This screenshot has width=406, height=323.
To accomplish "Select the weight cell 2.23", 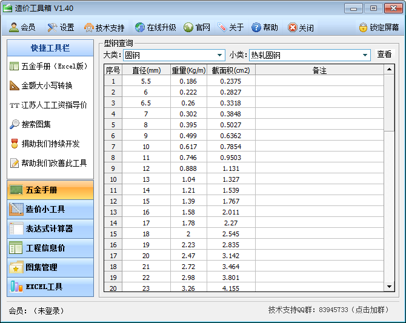I will [x=188, y=245].
